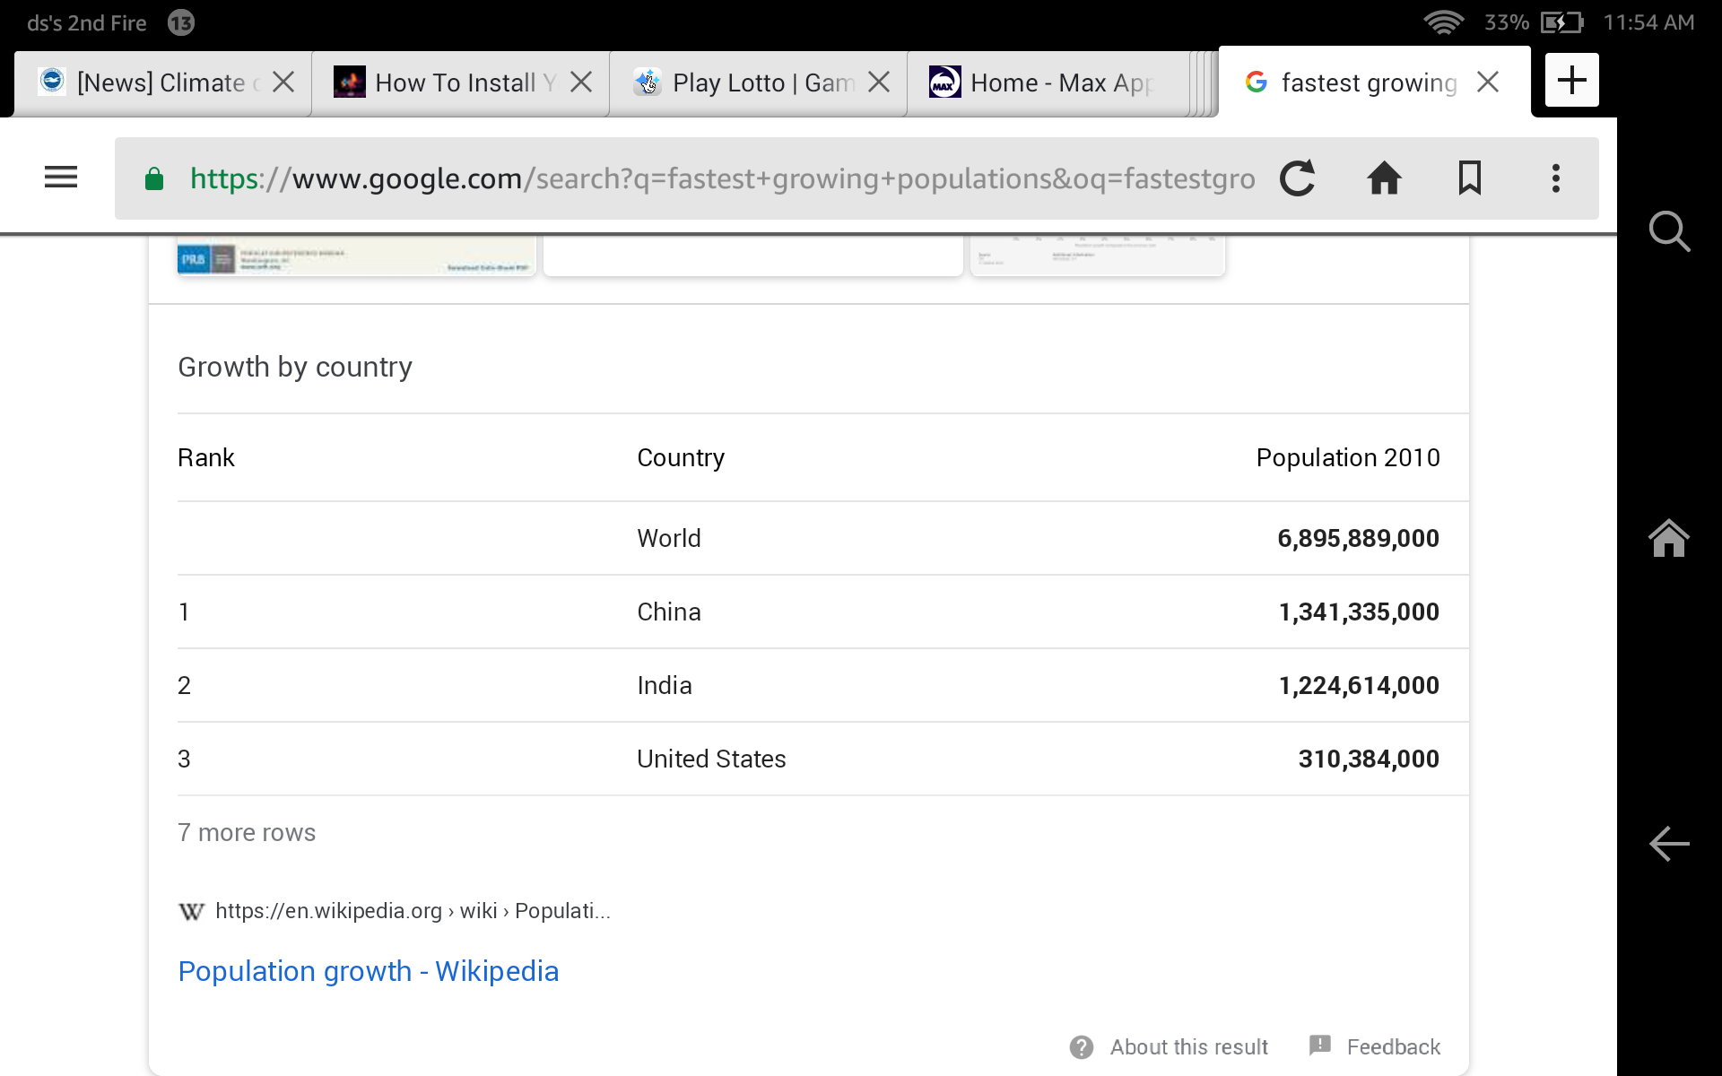The width and height of the screenshot is (1722, 1076).
Task: Expand the 7 more rows link
Action: (x=247, y=833)
